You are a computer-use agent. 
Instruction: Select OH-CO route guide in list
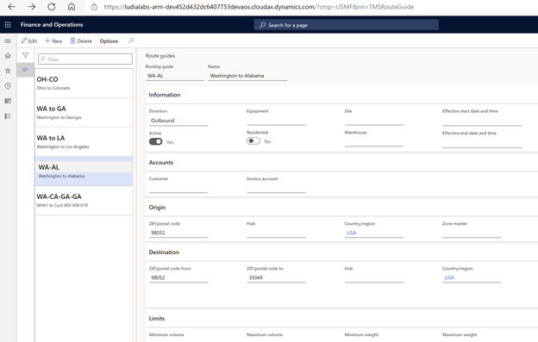click(x=84, y=84)
